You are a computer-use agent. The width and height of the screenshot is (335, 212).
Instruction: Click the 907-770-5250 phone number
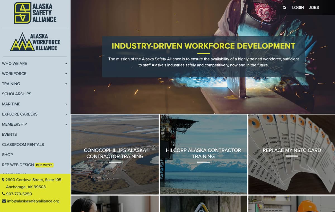tap(19, 194)
